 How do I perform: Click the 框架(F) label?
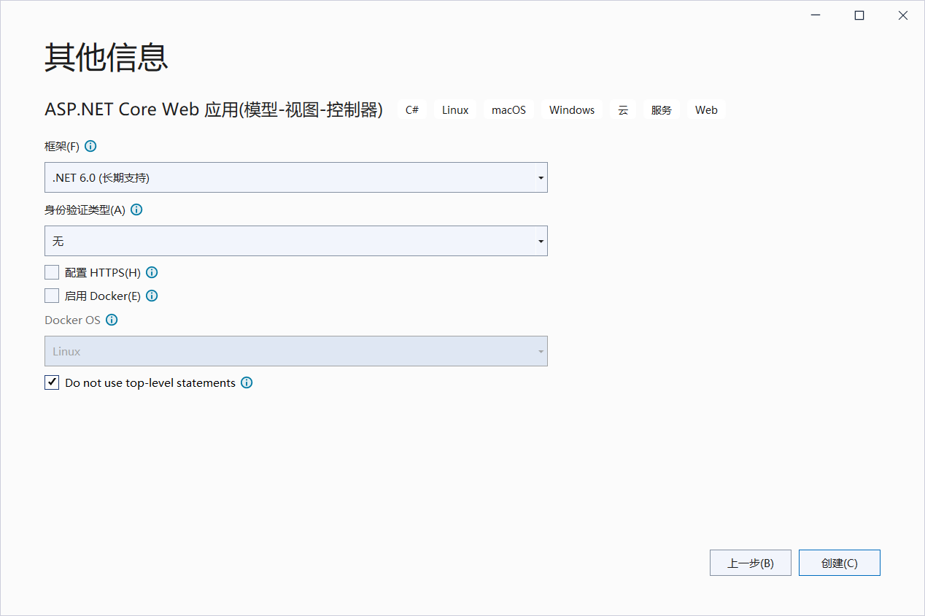click(x=61, y=146)
